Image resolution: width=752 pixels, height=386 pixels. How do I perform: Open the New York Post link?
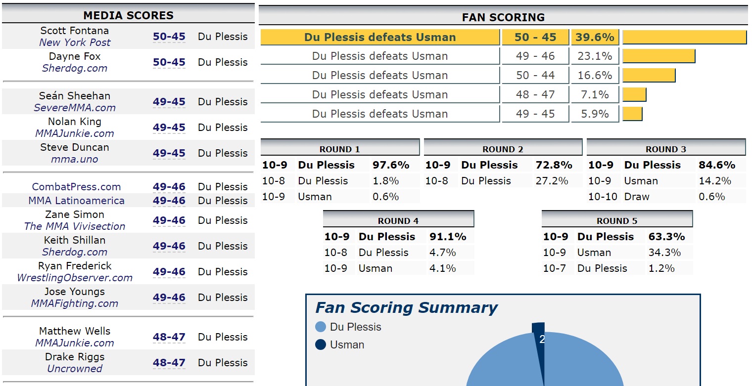pos(75,43)
